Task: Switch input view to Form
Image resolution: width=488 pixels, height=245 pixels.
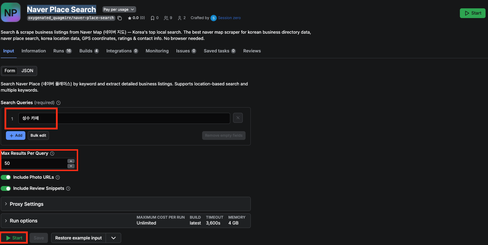Action: point(10,71)
